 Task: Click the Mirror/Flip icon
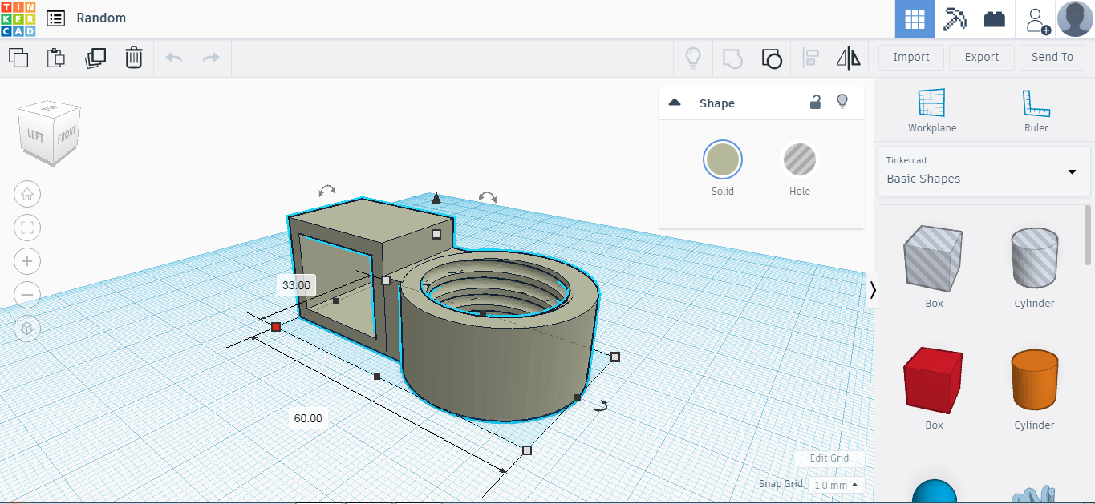pyautogui.click(x=848, y=58)
